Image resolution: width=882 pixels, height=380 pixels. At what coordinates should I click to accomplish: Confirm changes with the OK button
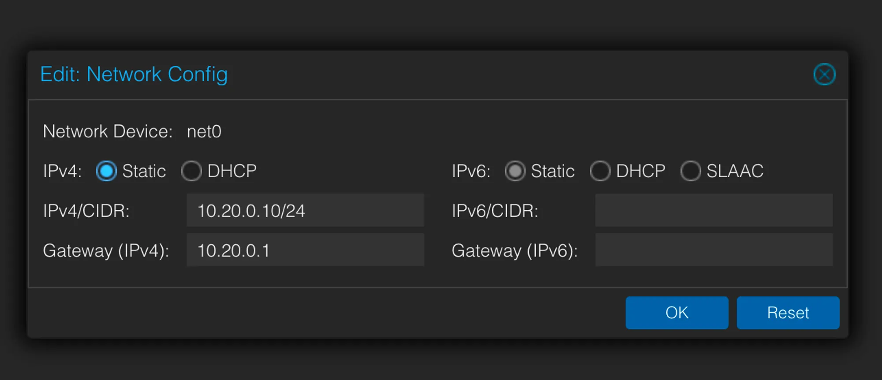tap(676, 313)
